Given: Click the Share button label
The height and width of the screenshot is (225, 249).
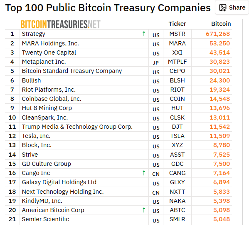Looking at the screenshot, I should [x=237, y=7].
